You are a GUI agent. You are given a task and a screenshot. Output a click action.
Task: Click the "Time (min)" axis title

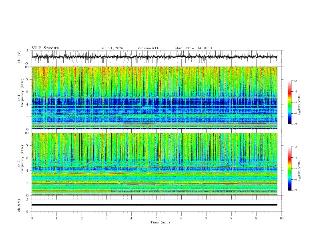160,222
